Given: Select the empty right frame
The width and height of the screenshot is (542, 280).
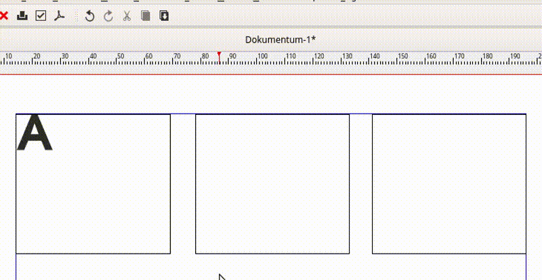Looking at the screenshot, I should (x=449, y=184).
